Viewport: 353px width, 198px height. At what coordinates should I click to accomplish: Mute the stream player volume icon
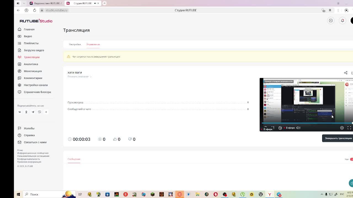298,128
